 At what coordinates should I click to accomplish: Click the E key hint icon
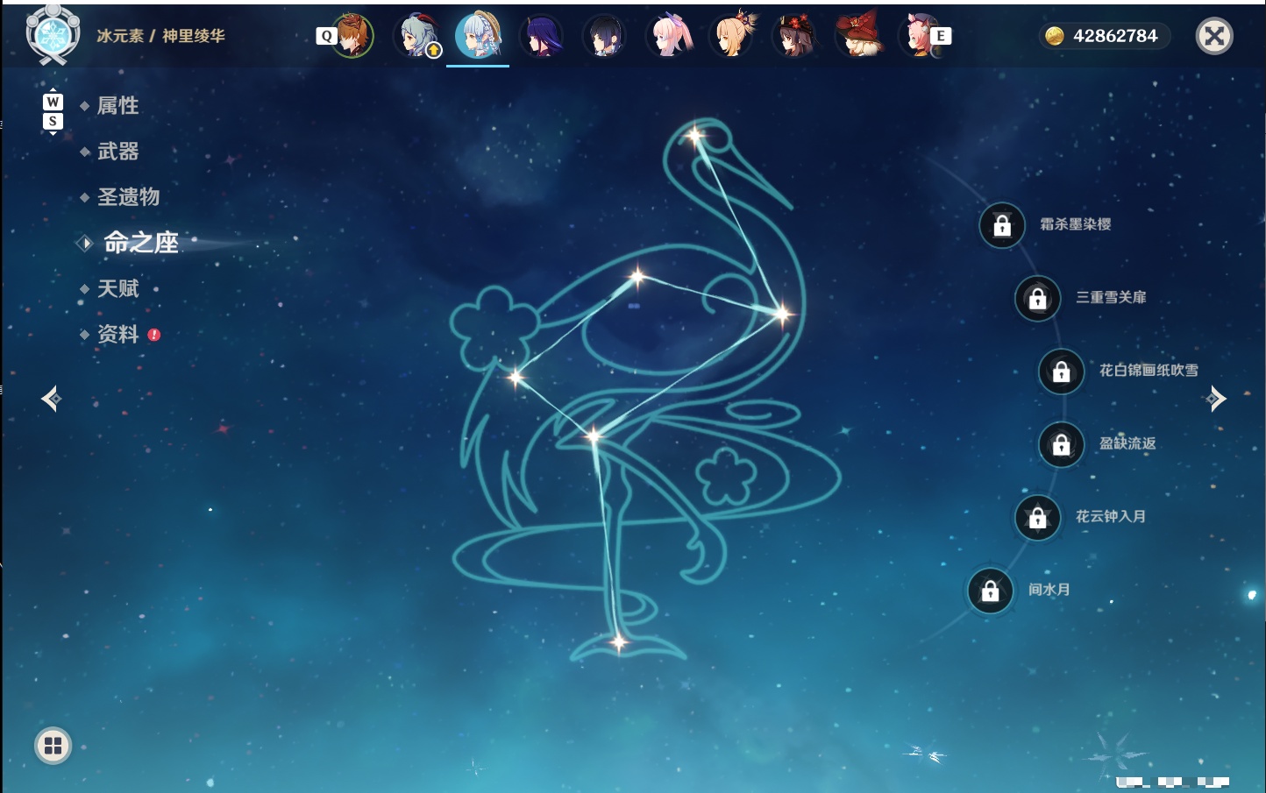point(941,36)
